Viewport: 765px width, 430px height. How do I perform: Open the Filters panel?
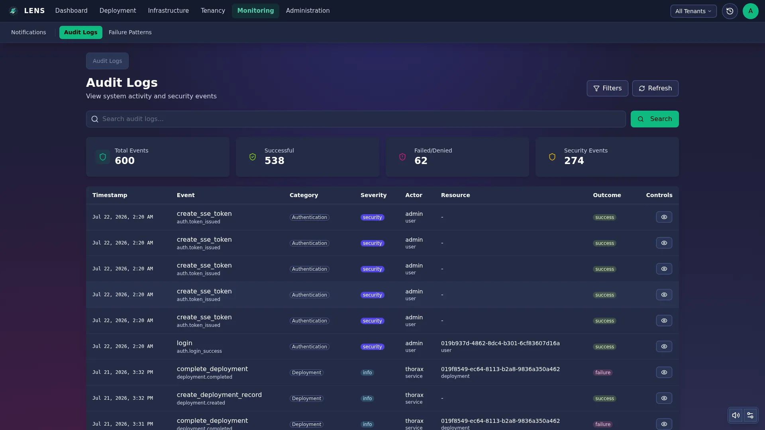coord(607,88)
